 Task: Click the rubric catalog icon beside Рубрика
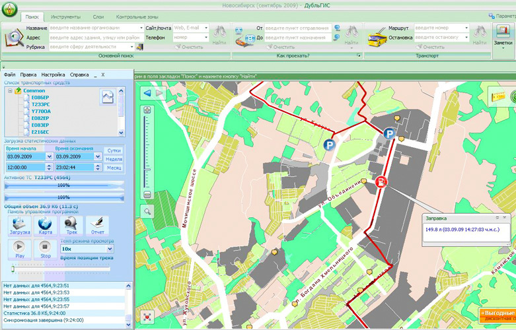tap(140, 47)
